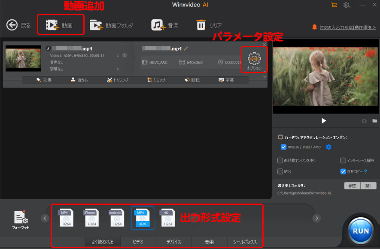Viewport: 380px width, 249px height.
Task: Open the オプション codec gear settings
Action: [254, 60]
